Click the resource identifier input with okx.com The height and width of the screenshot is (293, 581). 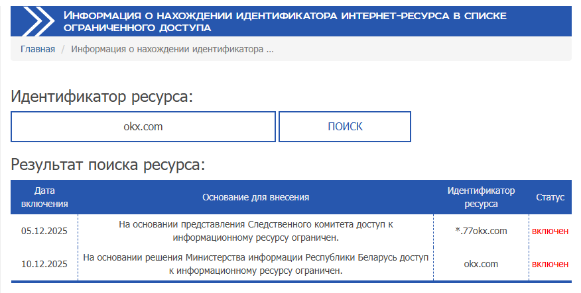143,126
